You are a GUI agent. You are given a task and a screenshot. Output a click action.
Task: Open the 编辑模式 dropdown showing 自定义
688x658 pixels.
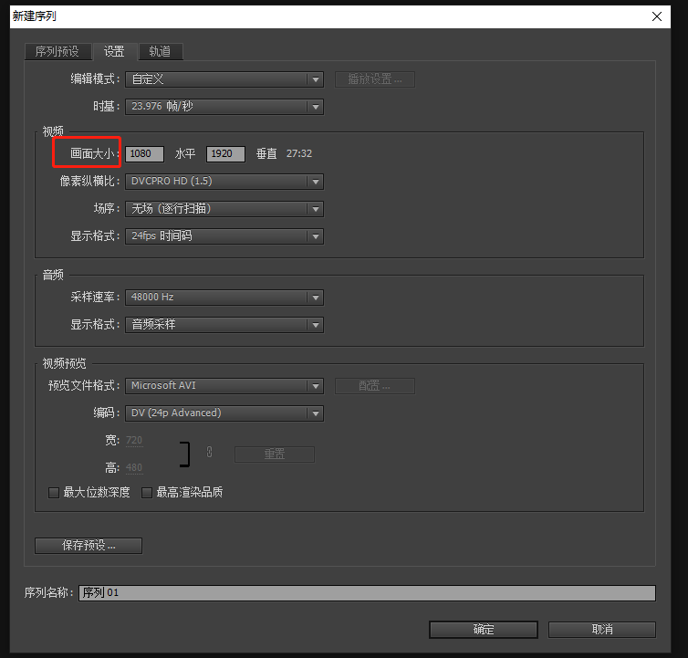coord(224,79)
